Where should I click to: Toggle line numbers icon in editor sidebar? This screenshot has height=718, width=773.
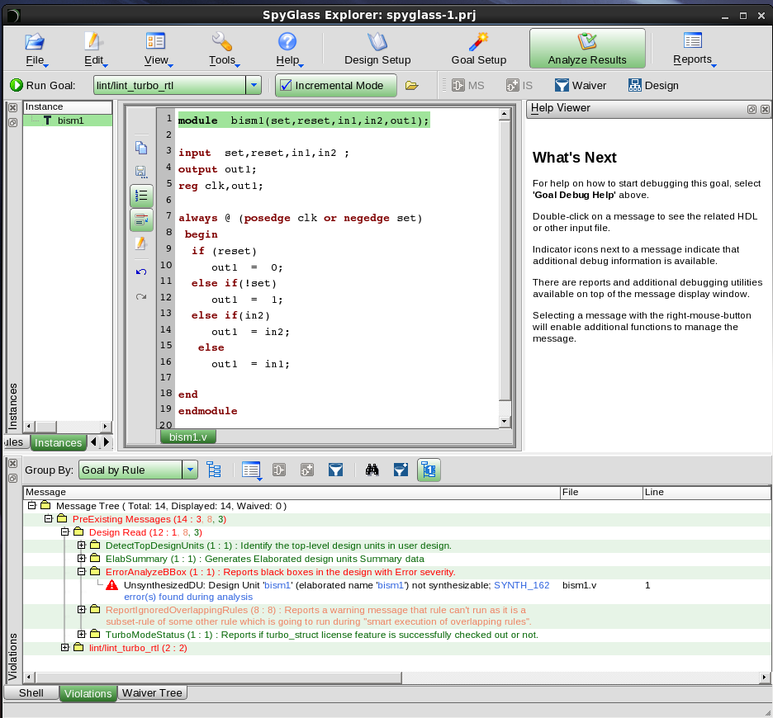tap(141, 196)
